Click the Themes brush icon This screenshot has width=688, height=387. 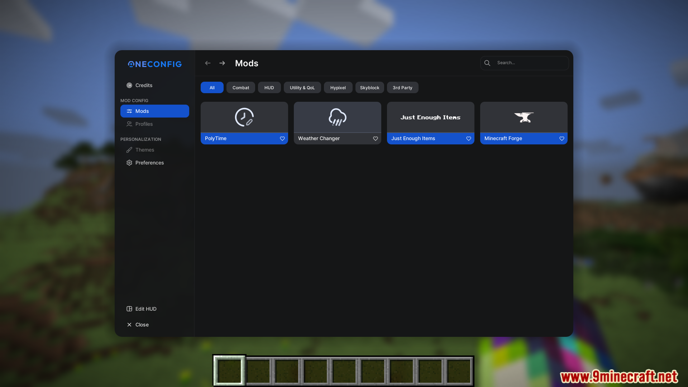click(129, 150)
